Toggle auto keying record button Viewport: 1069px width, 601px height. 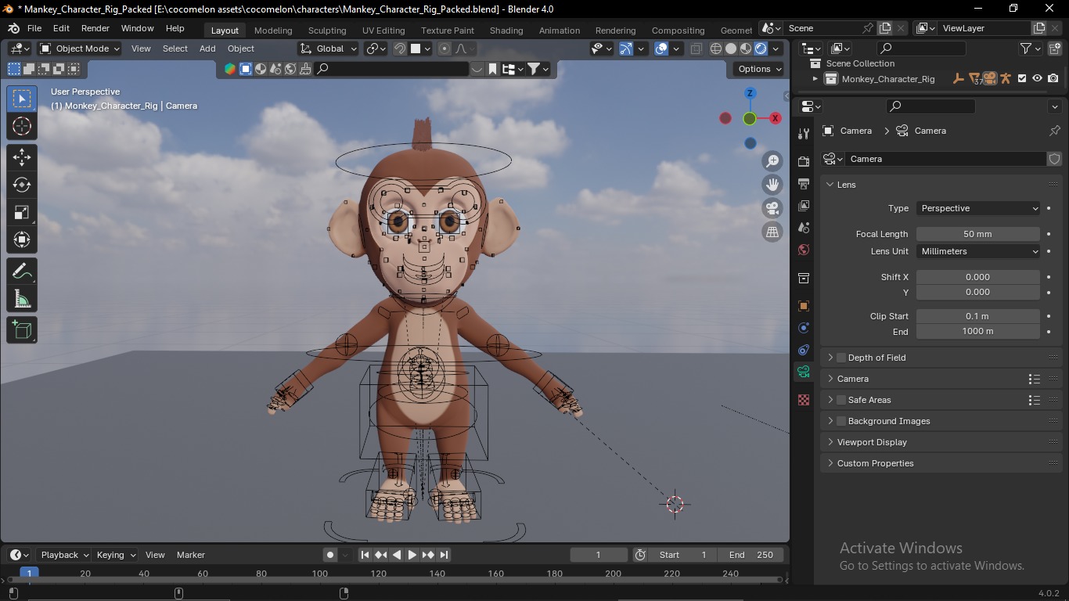coord(330,555)
